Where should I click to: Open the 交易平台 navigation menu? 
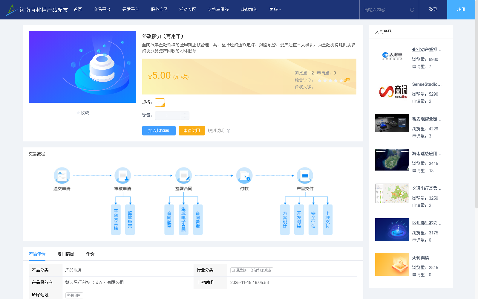(x=102, y=9)
